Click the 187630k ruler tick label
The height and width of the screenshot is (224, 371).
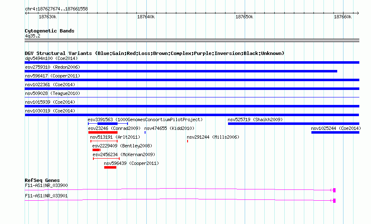[48, 17]
